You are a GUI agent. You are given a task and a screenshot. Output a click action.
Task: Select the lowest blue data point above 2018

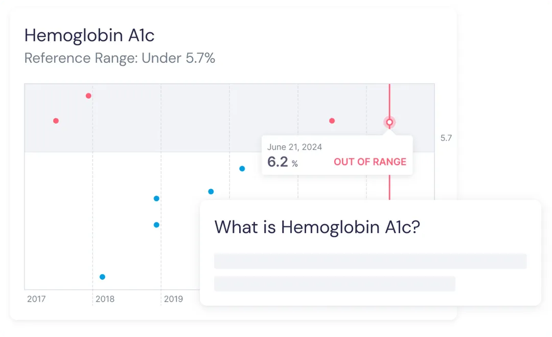coord(102,276)
